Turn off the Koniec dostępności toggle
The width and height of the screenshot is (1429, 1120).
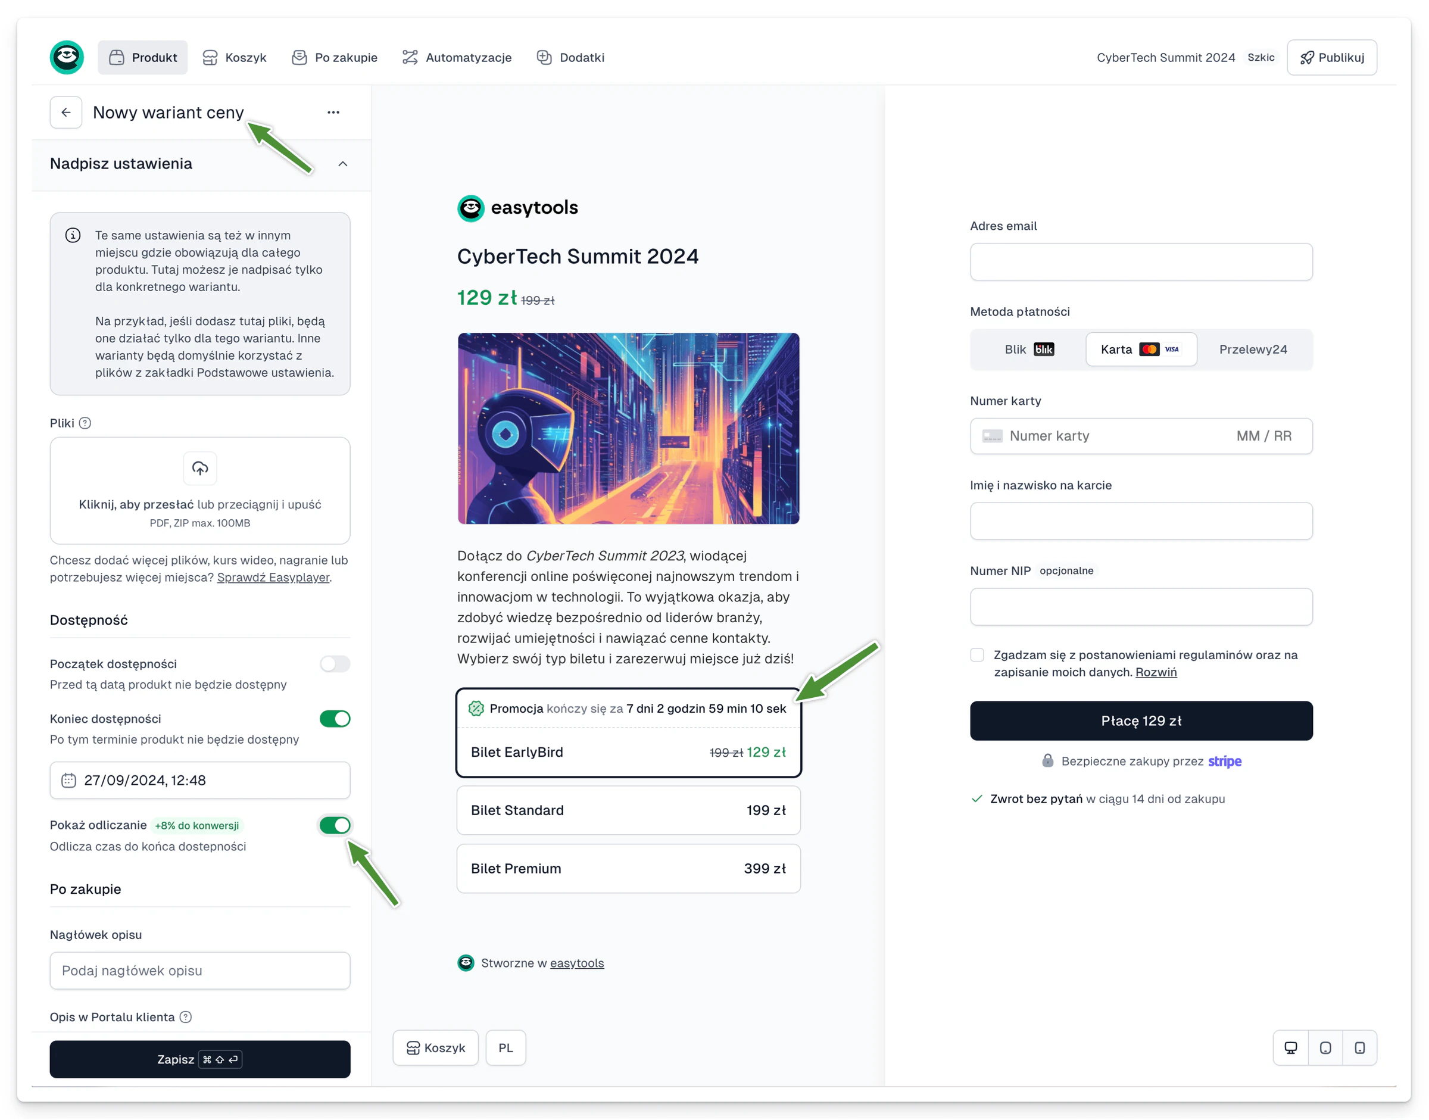(335, 719)
